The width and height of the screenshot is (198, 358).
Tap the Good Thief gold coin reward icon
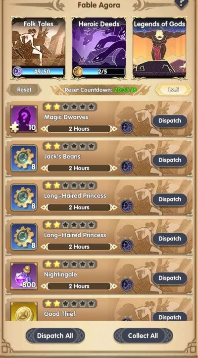[x=24, y=311]
